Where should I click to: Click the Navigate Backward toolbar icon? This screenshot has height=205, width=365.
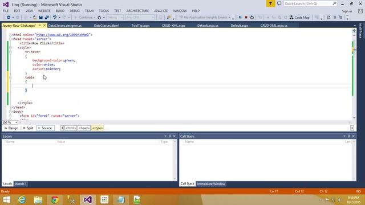tap(9, 18)
